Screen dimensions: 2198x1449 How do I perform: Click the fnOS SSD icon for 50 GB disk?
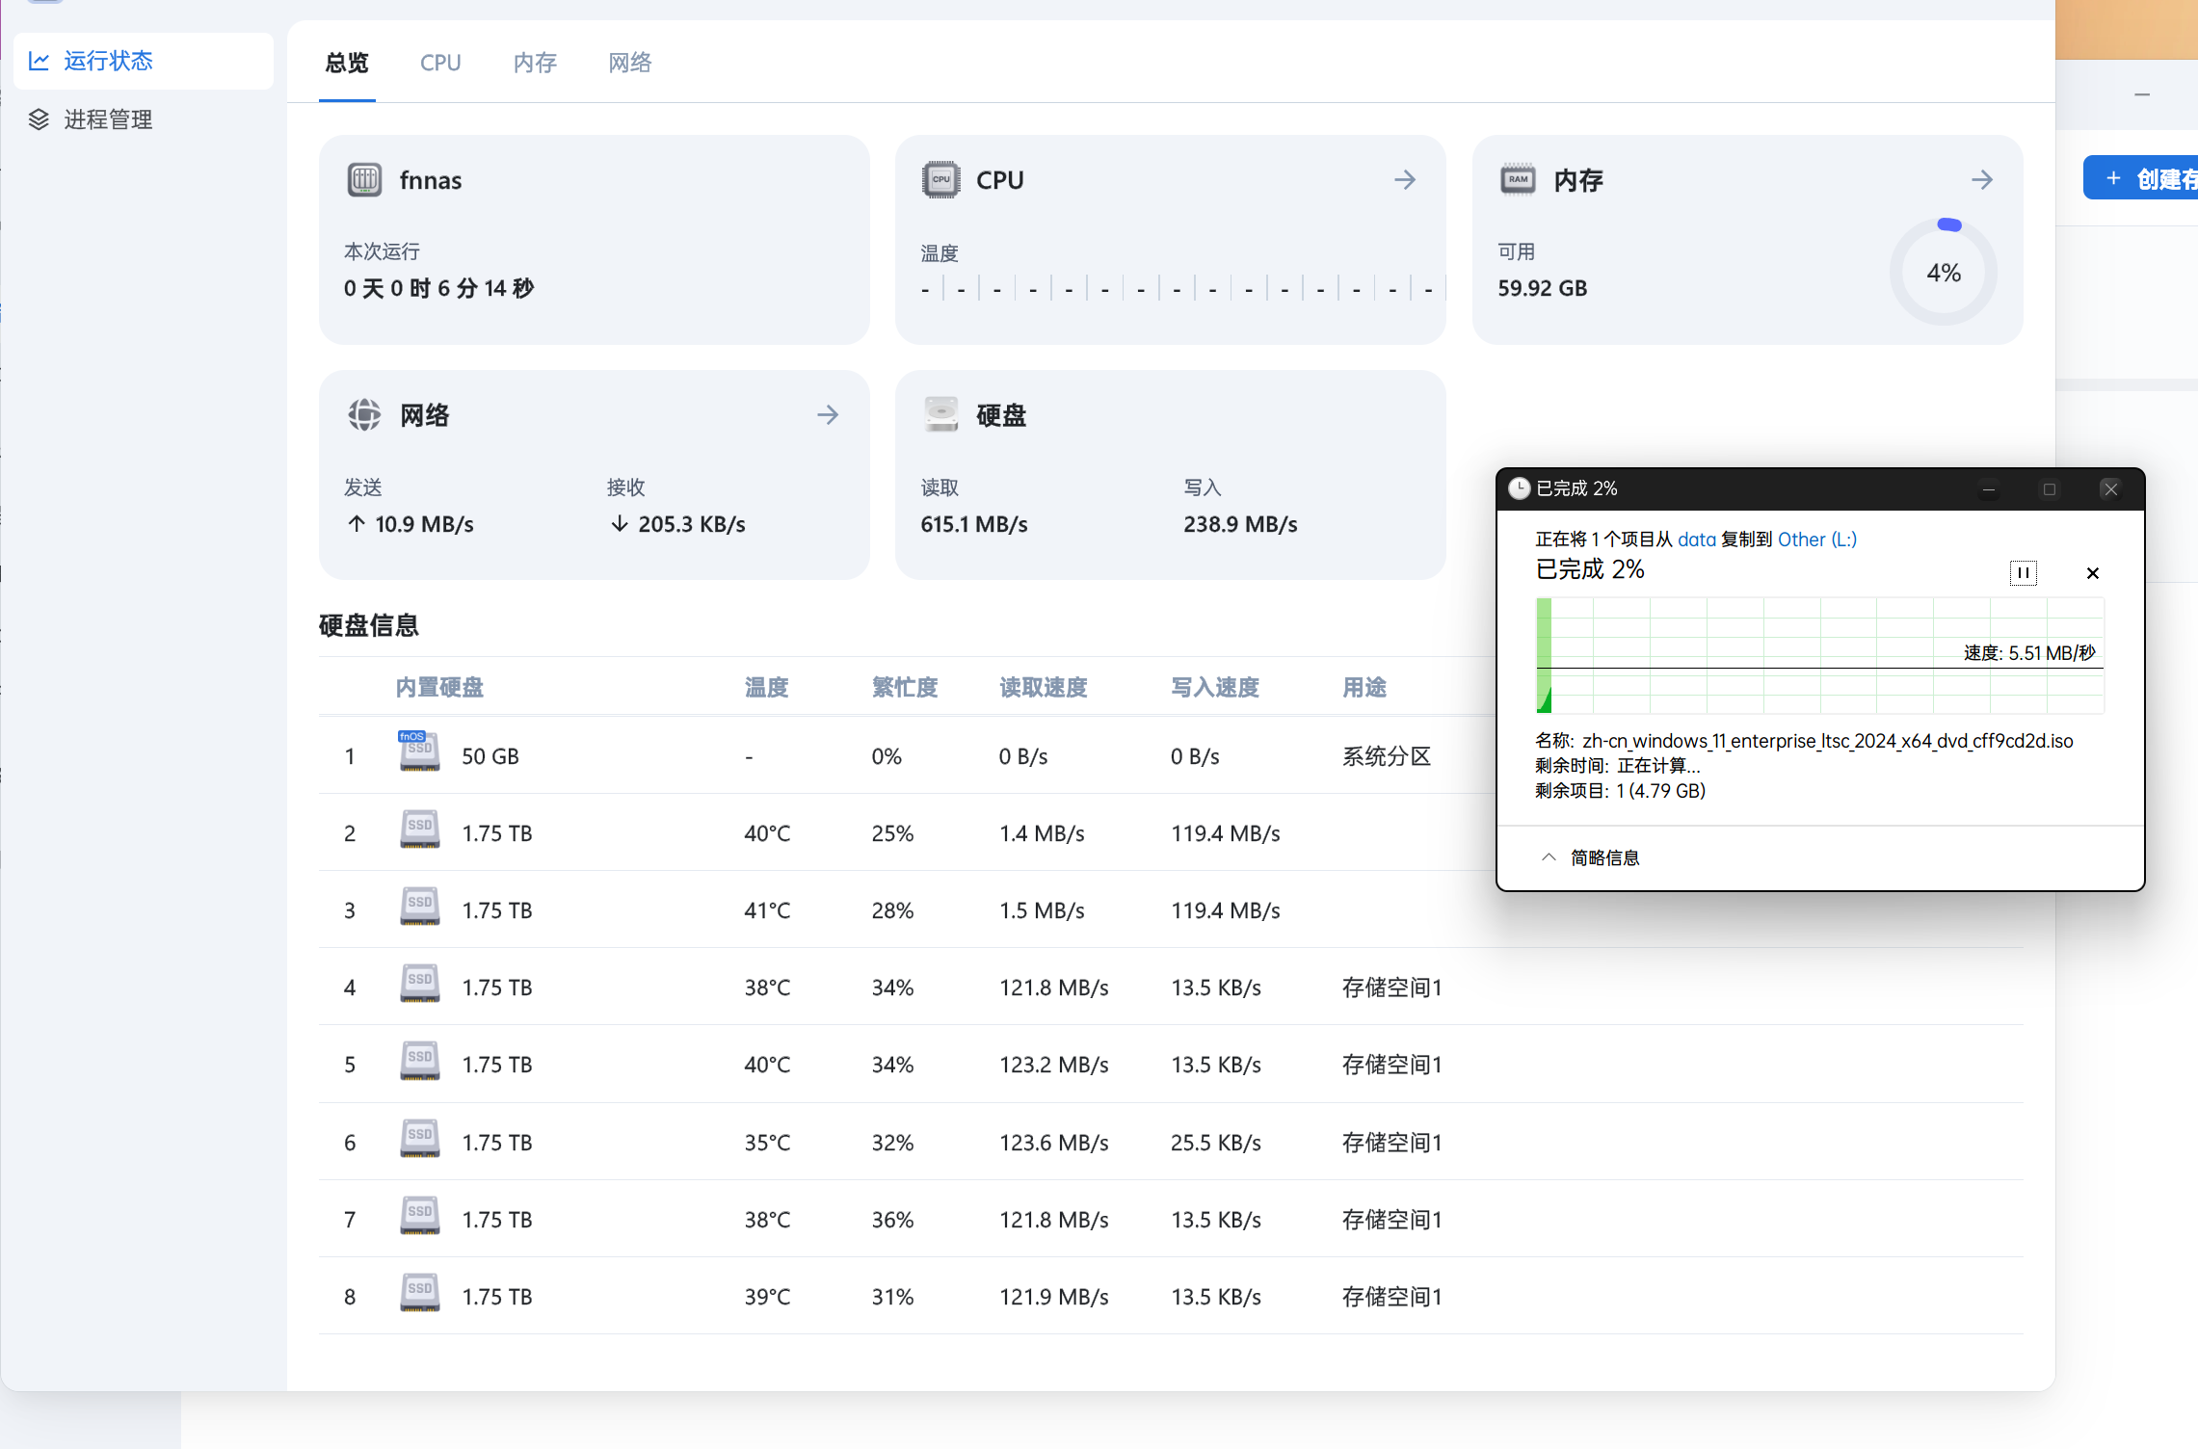point(419,751)
